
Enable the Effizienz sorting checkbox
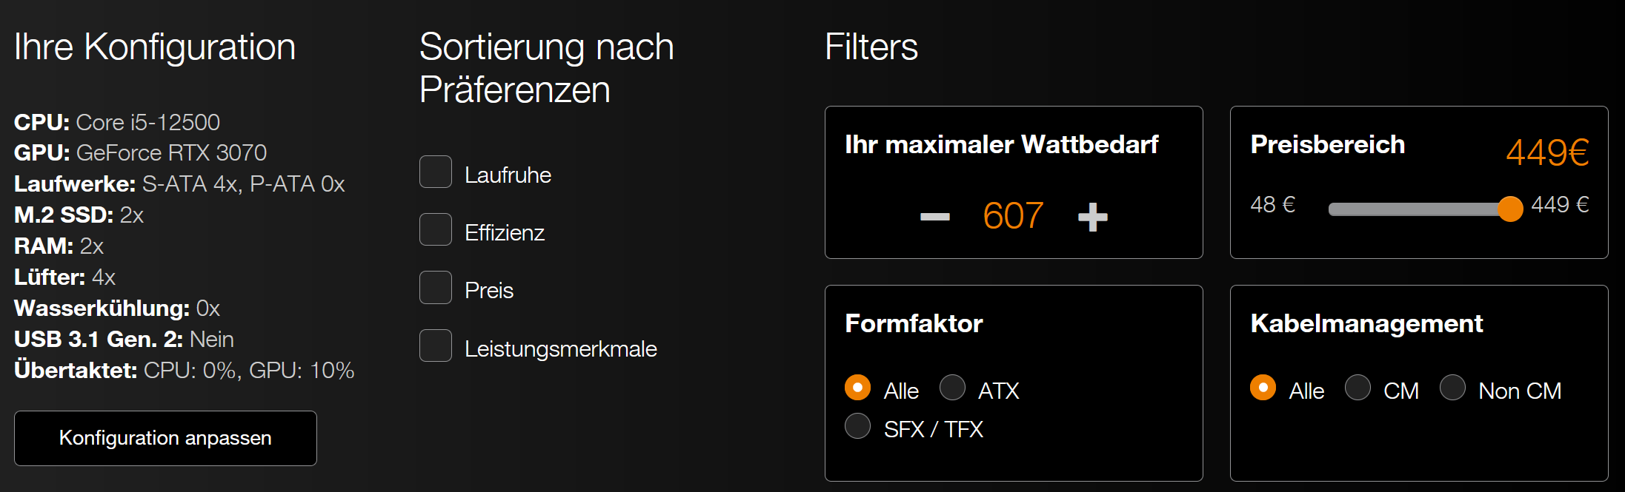pyautogui.click(x=436, y=229)
